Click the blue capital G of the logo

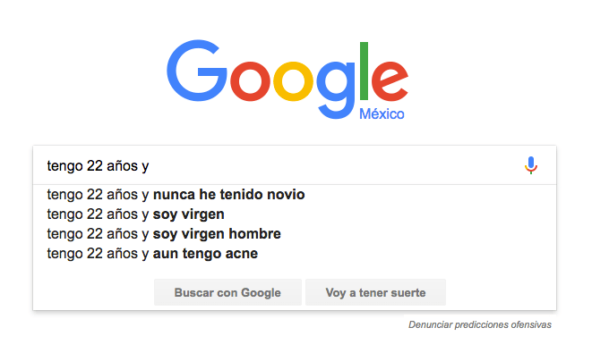click(197, 71)
